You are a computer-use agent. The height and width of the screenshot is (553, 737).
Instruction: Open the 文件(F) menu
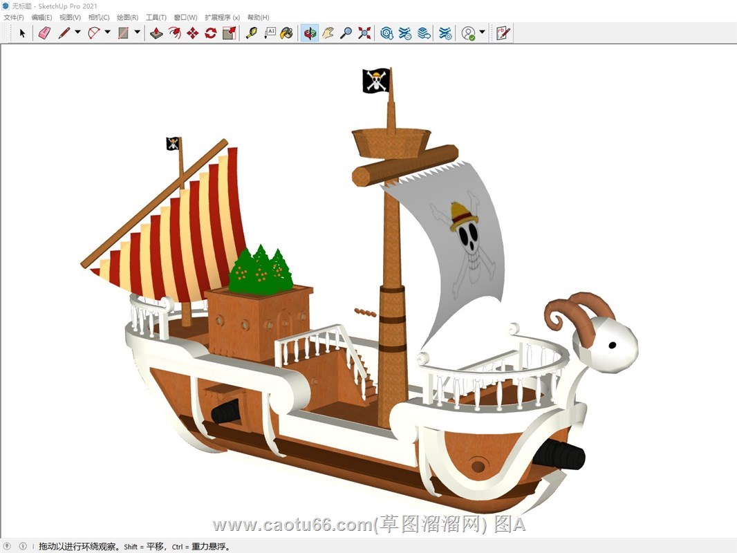click(14, 17)
